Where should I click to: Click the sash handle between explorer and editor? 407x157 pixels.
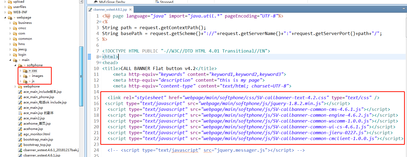coord(85,78)
